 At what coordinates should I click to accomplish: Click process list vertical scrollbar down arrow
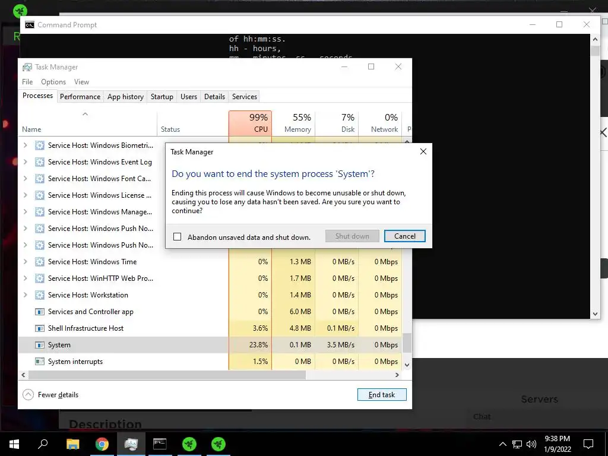pos(407,365)
